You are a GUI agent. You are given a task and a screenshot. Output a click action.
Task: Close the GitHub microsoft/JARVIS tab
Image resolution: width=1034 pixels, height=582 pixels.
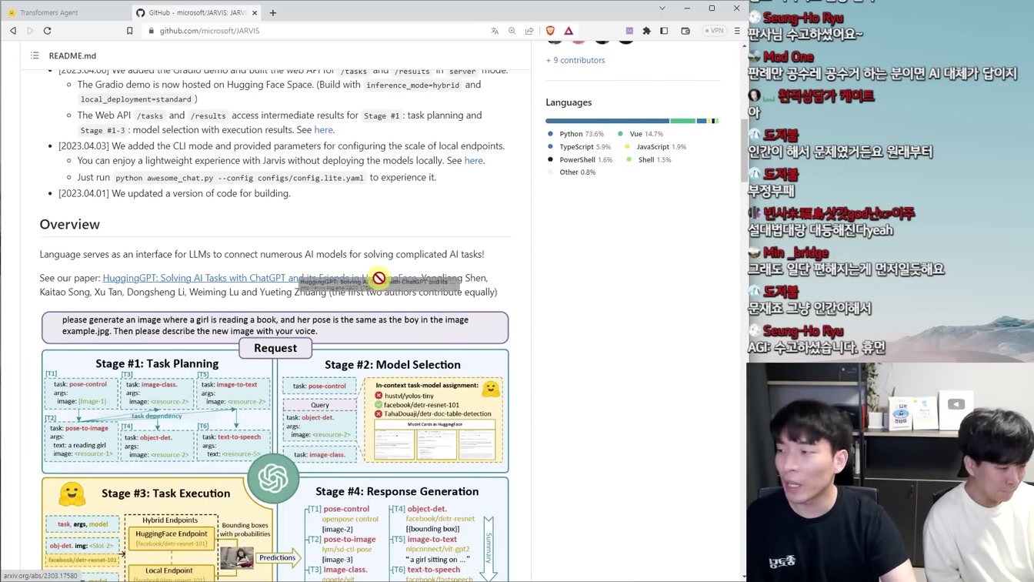pos(255,12)
